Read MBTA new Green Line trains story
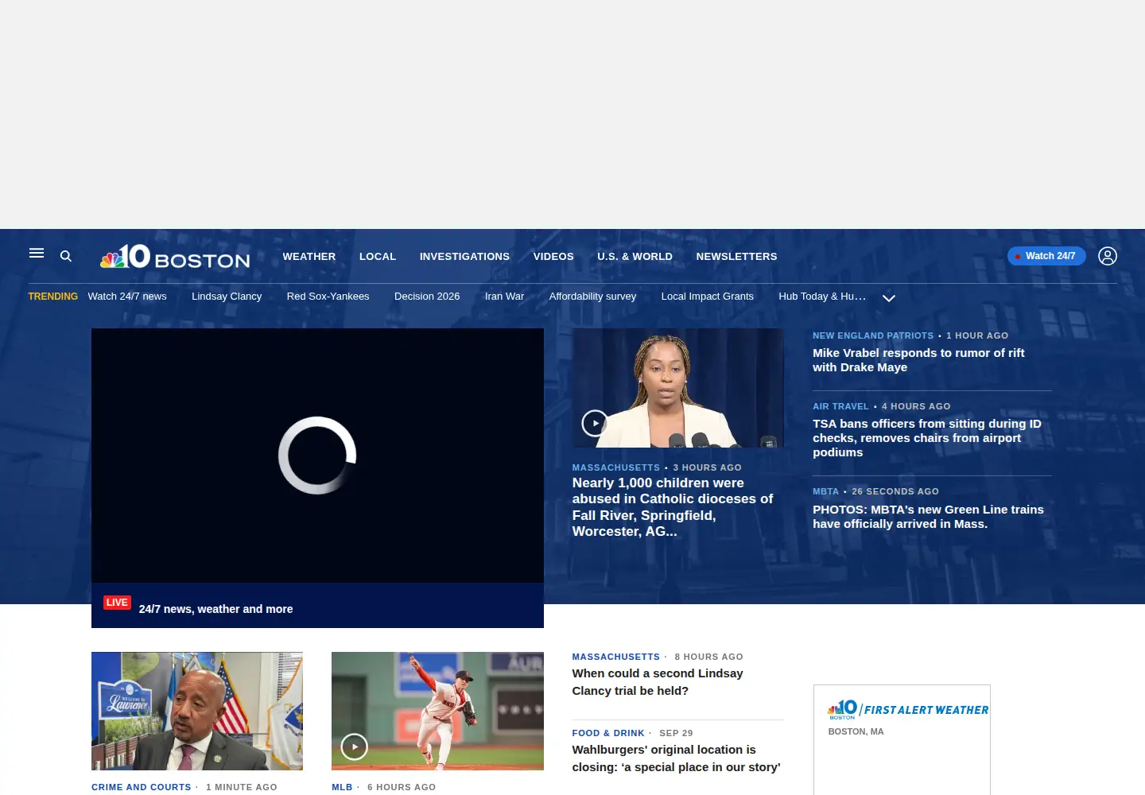Viewport: 1145px width, 795px height. (928, 517)
